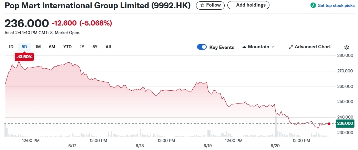Open chart settings gear icon

346,47
